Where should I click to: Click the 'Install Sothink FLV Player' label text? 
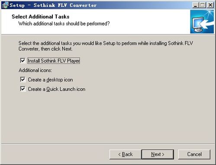click(54, 61)
